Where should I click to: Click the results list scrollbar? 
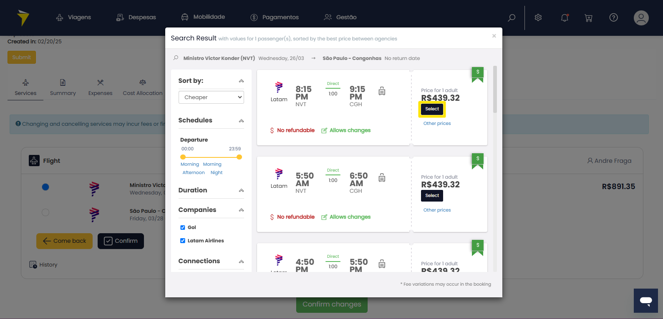pyautogui.click(x=495, y=89)
